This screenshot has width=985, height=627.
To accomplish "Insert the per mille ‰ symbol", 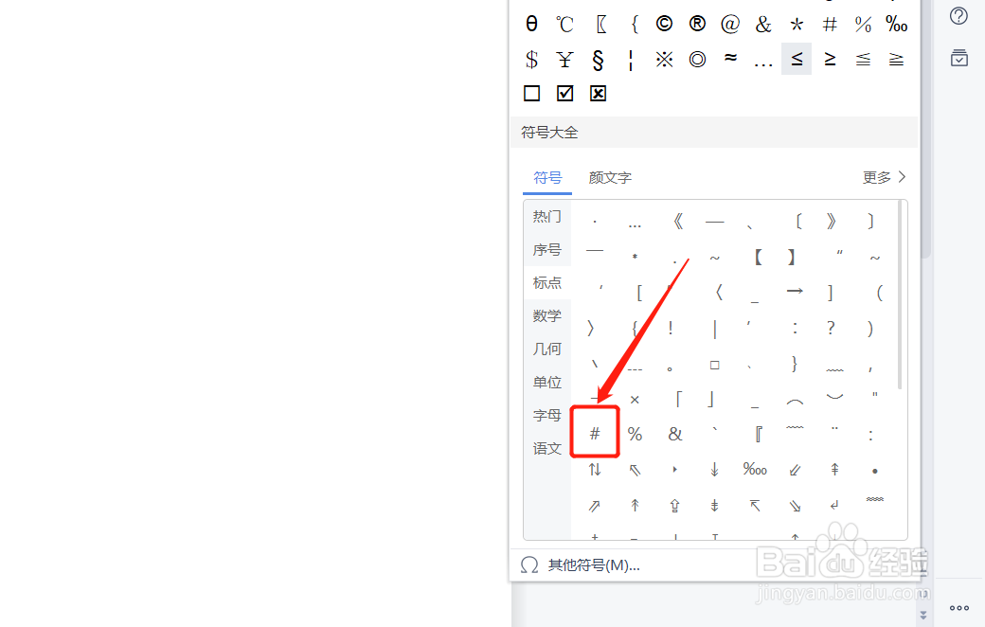I will coord(896,24).
